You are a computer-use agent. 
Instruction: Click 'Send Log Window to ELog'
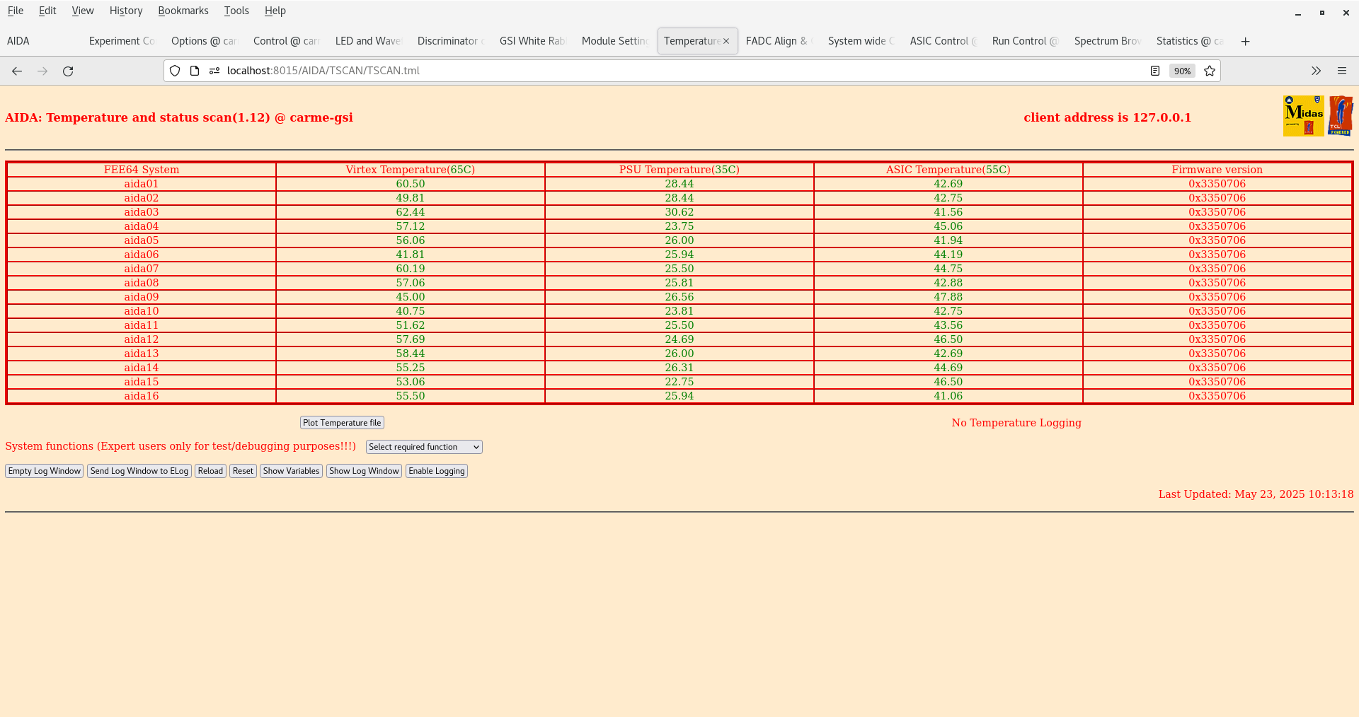tap(139, 471)
